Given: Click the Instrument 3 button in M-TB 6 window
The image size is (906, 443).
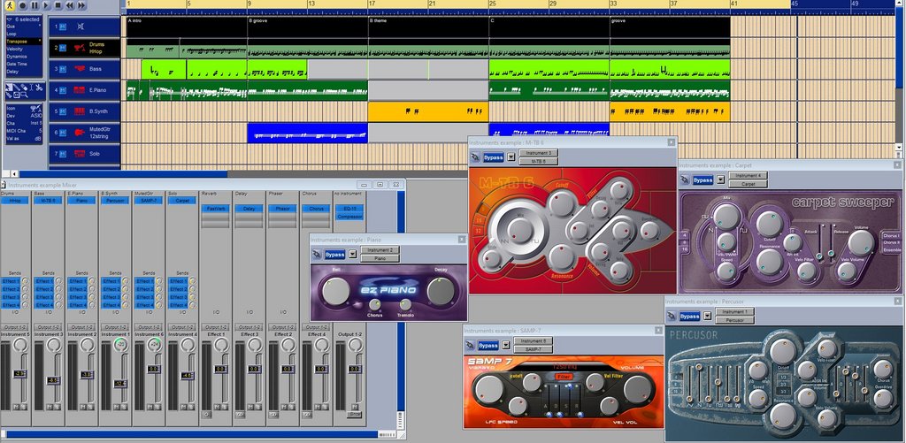Looking at the screenshot, I should pos(538,153).
